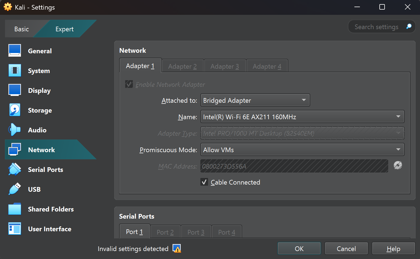The height and width of the screenshot is (259, 420).
Task: Select the USB plug icon
Action: 15,189
